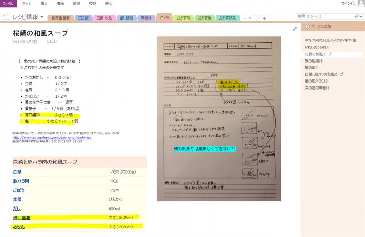Select the 白ご飯 section tab
The height and width of the screenshot is (237, 365).
(x=83, y=18)
